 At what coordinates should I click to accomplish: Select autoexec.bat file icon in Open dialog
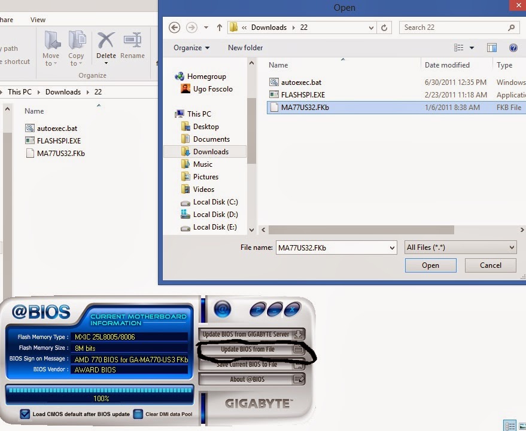tap(274, 82)
